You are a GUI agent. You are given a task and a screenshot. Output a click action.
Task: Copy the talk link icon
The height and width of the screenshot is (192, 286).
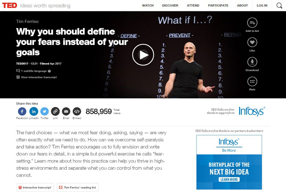click(55, 112)
